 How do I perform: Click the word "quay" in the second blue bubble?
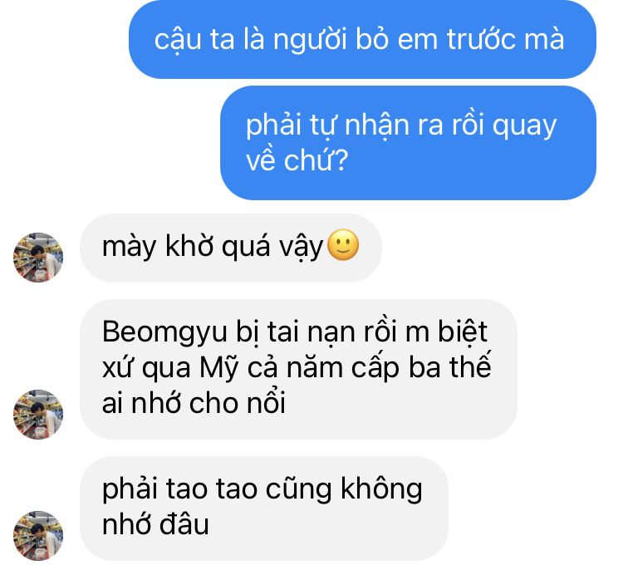[x=524, y=127]
